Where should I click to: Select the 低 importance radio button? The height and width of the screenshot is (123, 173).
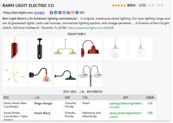coord(158,5)
